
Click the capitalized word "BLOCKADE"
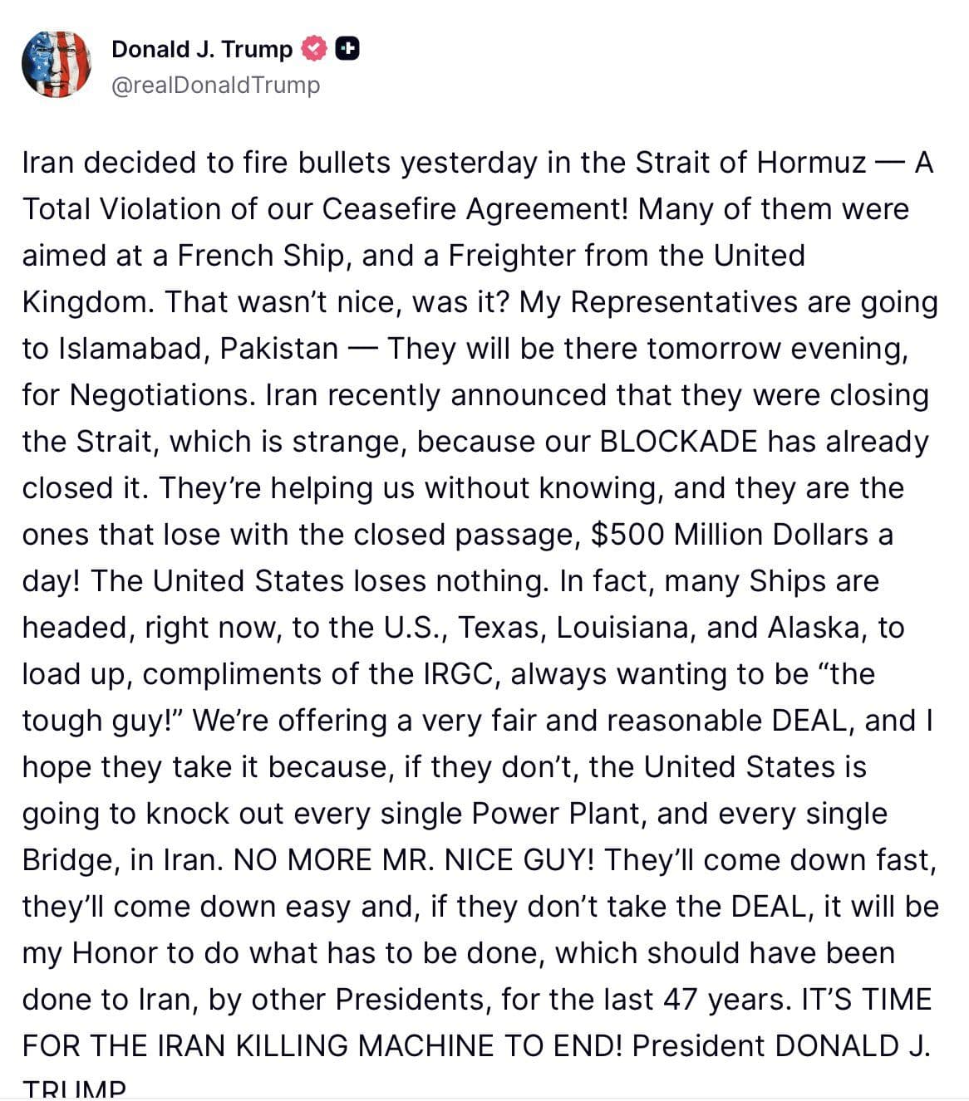678,442
